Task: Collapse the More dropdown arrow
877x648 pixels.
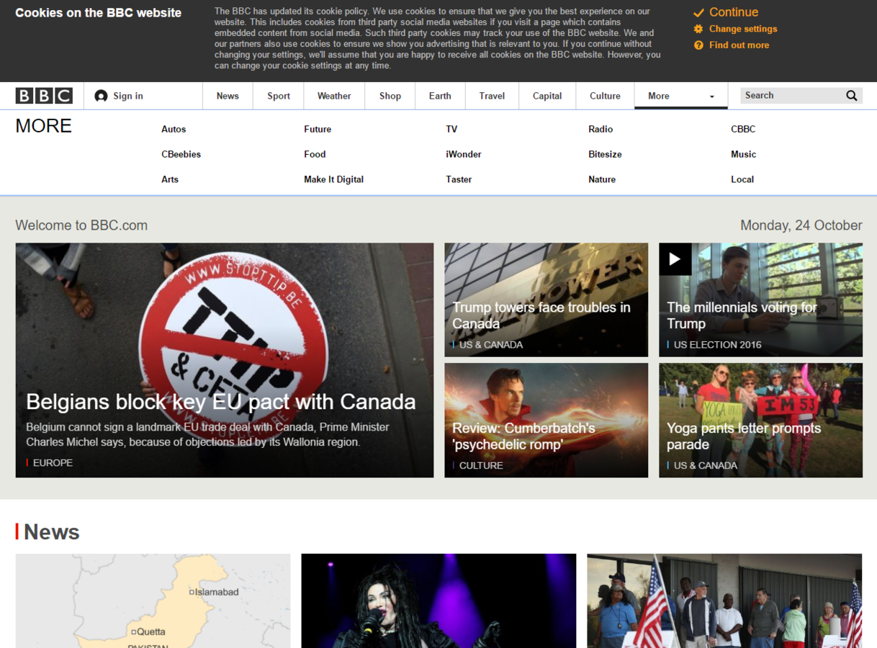Action: click(x=712, y=96)
